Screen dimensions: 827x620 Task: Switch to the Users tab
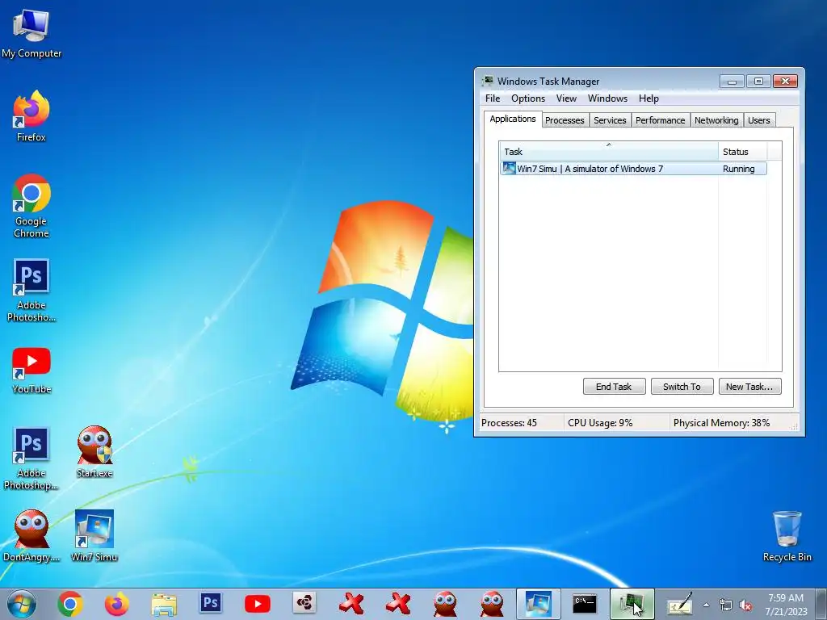point(759,120)
